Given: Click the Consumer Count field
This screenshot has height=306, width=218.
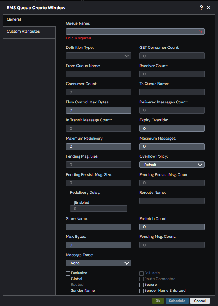Looking at the screenshot, I should pyautogui.click(x=98, y=92).
